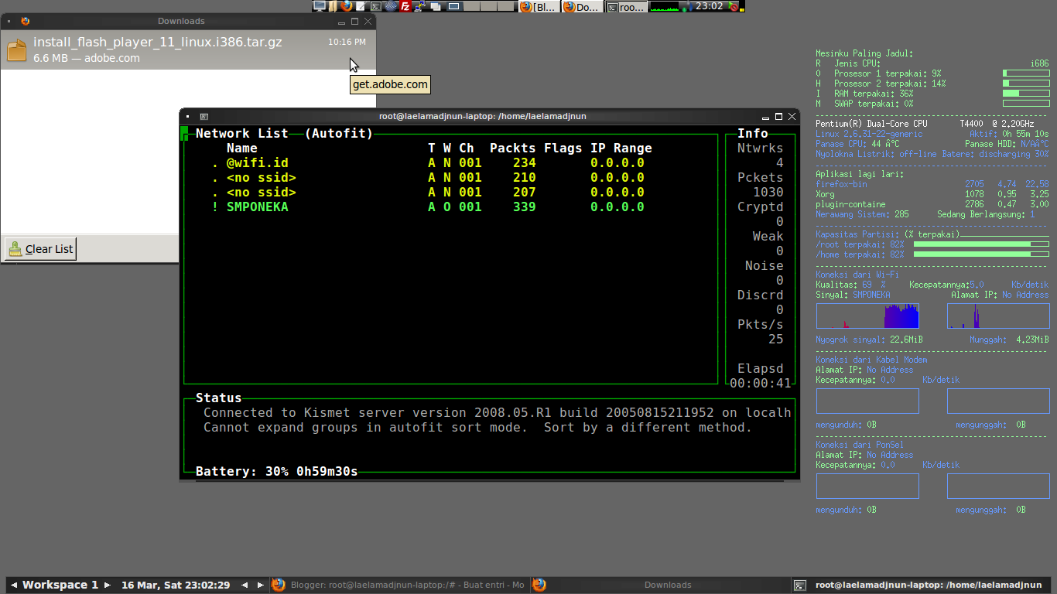1057x594 pixels.
Task: Click the Clear List button
Action: [41, 249]
